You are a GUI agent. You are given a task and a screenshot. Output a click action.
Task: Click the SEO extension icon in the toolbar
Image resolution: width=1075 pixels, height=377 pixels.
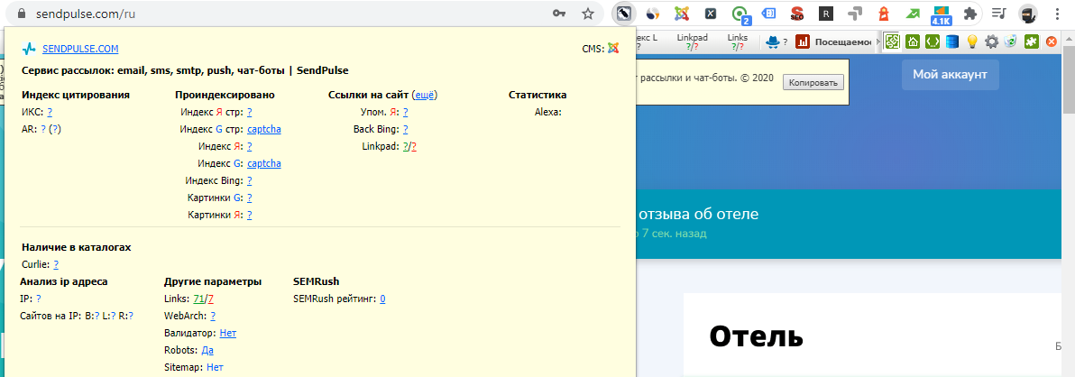click(x=796, y=14)
